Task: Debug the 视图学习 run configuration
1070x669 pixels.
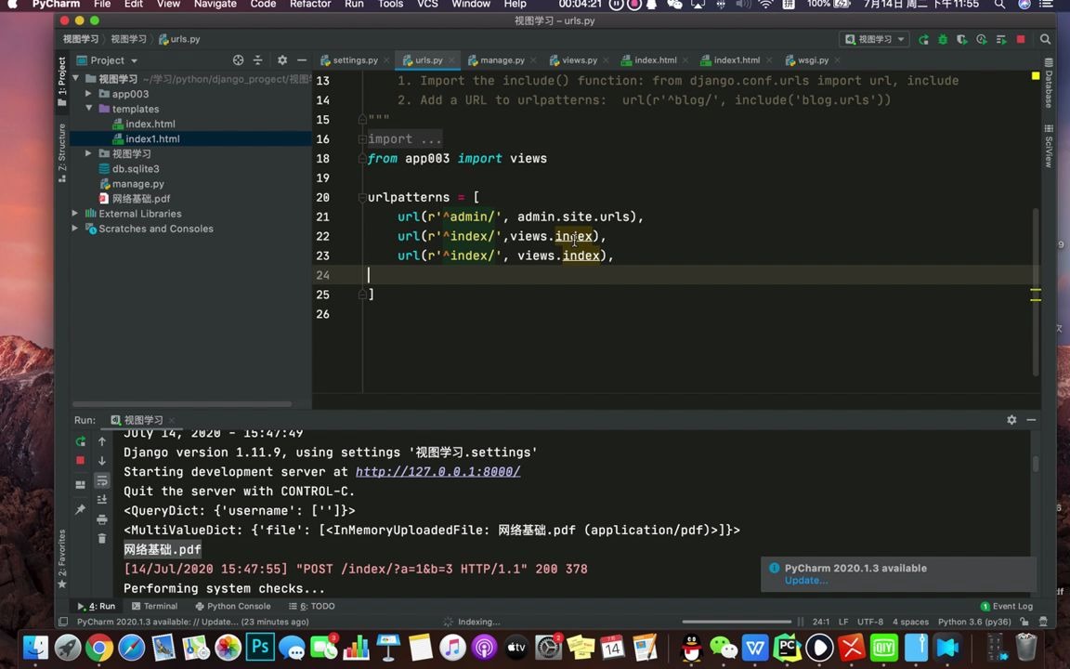Action: point(941,39)
